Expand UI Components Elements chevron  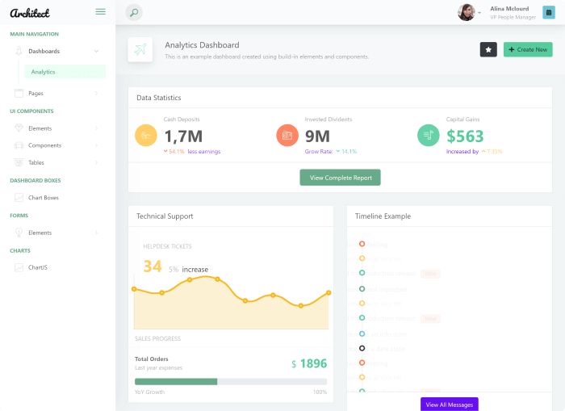[x=96, y=128]
